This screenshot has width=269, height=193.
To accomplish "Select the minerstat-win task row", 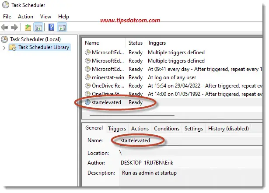I will (173, 77).
